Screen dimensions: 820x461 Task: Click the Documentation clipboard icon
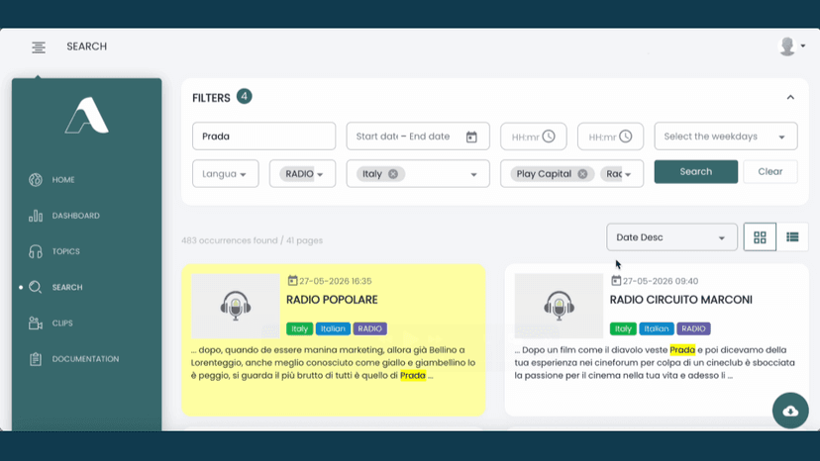click(x=36, y=359)
